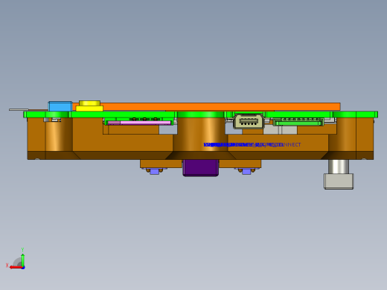This screenshot has width=387, height=290.
Task: Click the red X axis of the triad
Action: 16,267
